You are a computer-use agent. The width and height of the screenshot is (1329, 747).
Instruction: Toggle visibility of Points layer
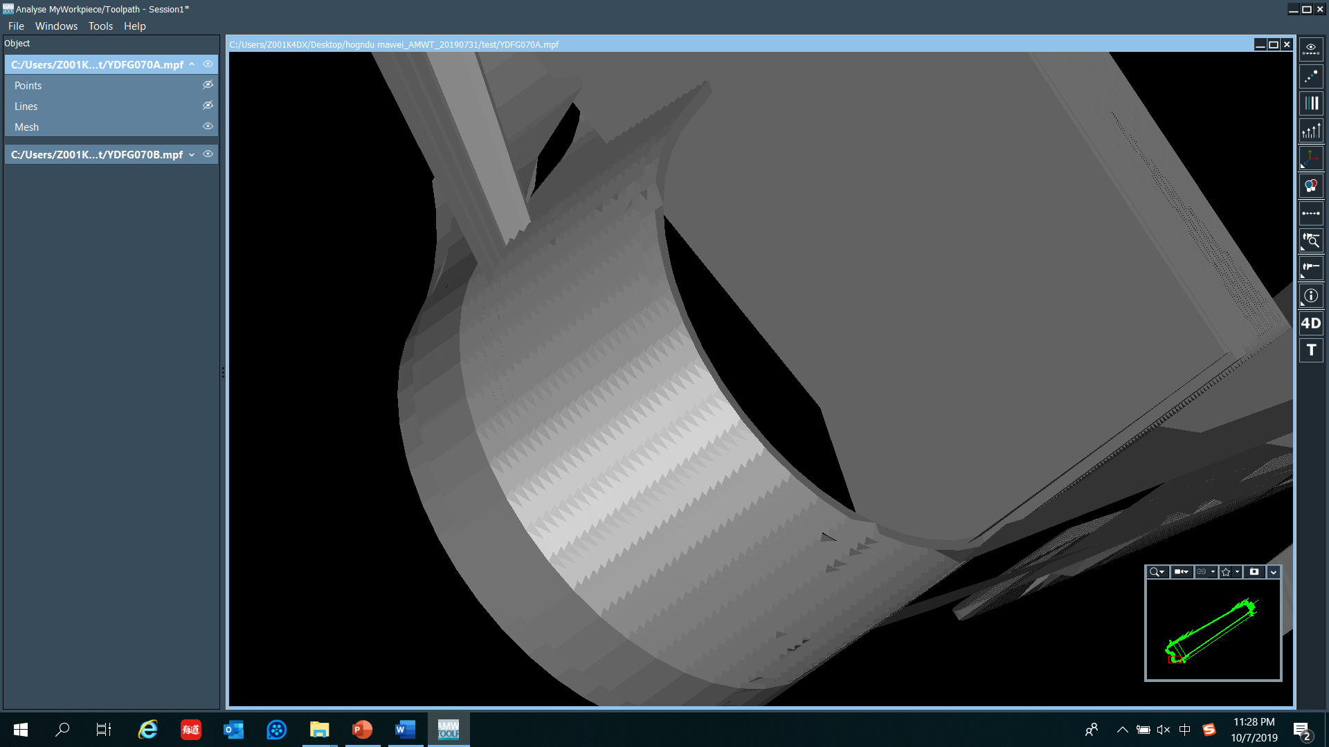coord(208,85)
